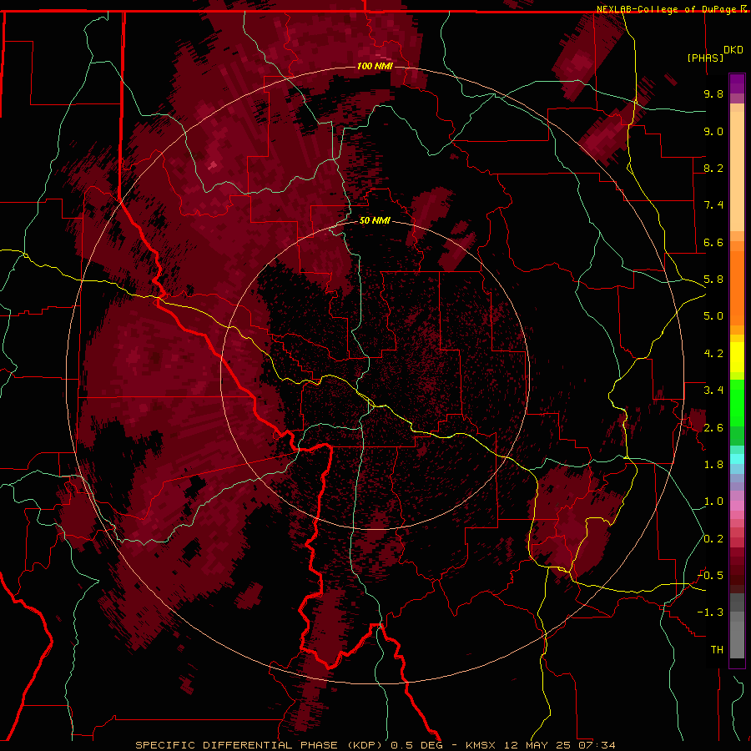Click the 9.8 value on the scale
Image resolution: width=751 pixels, height=751 pixels.
[713, 93]
